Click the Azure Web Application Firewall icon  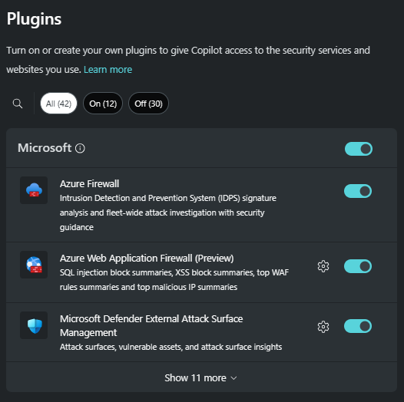click(34, 265)
